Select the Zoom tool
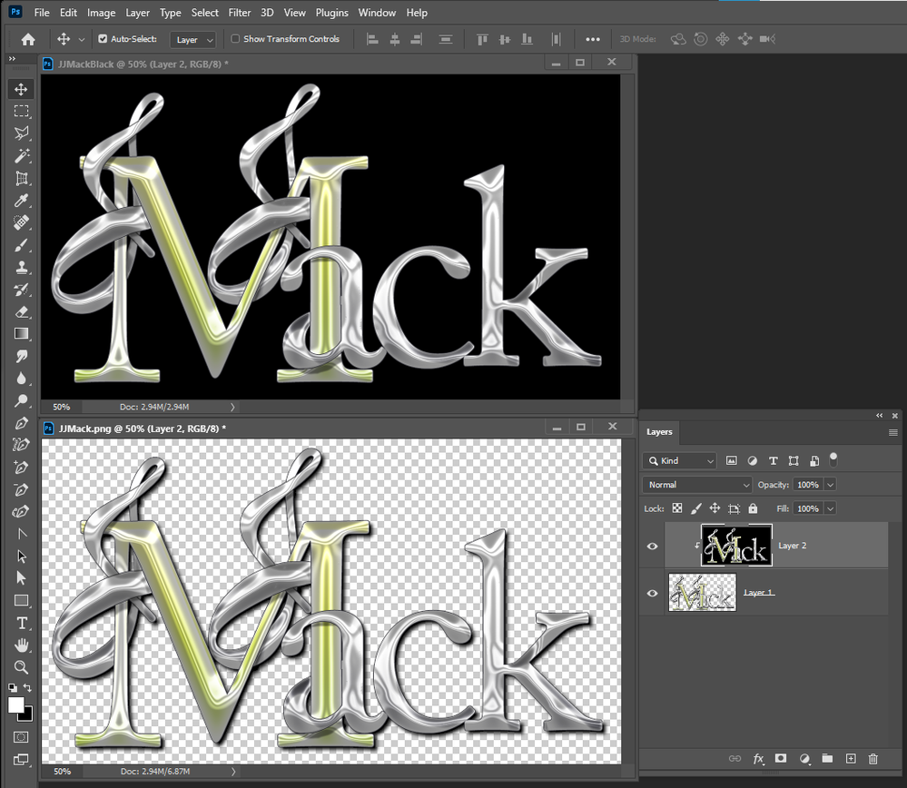The height and width of the screenshot is (788, 907). [21, 667]
